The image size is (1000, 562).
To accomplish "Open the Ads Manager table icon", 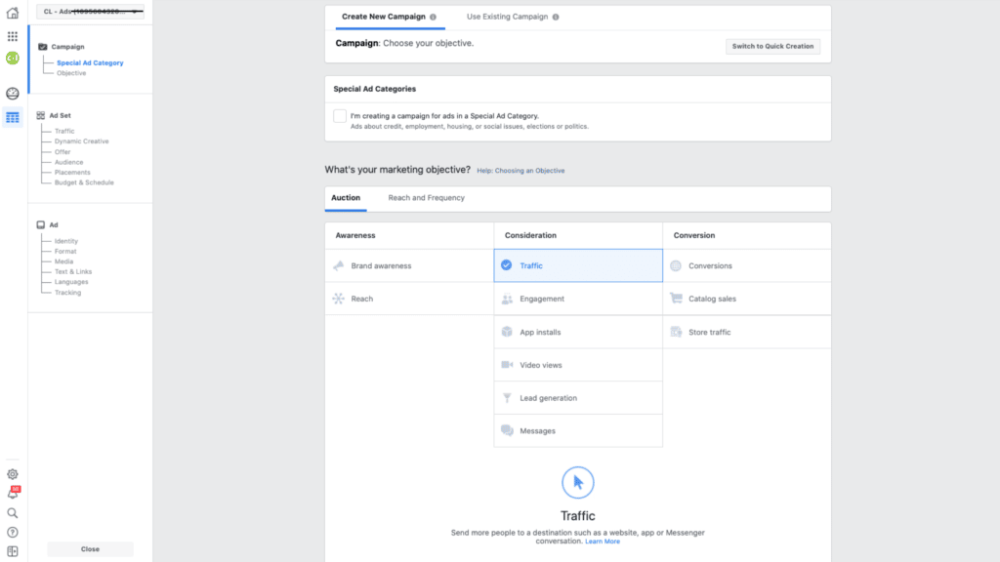I will click(x=13, y=118).
